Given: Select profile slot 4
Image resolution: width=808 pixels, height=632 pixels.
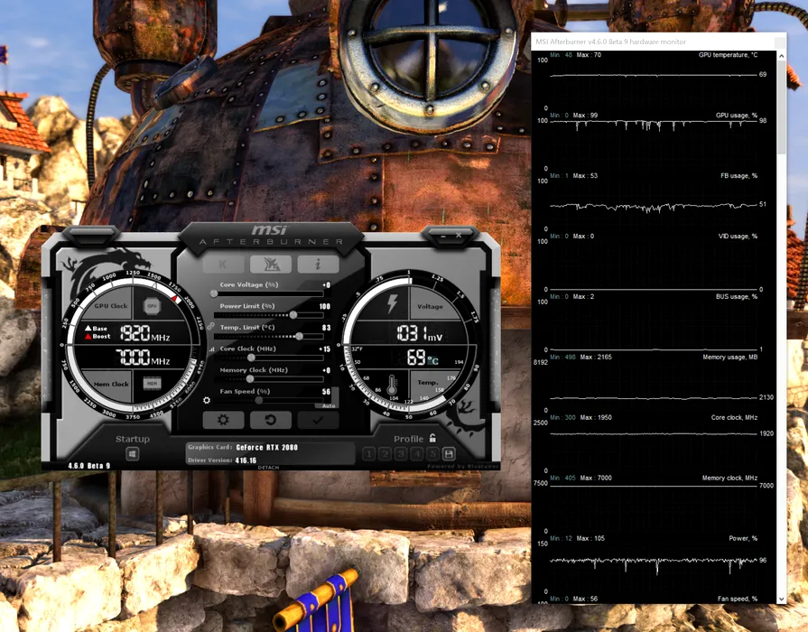Looking at the screenshot, I should pyautogui.click(x=417, y=454).
